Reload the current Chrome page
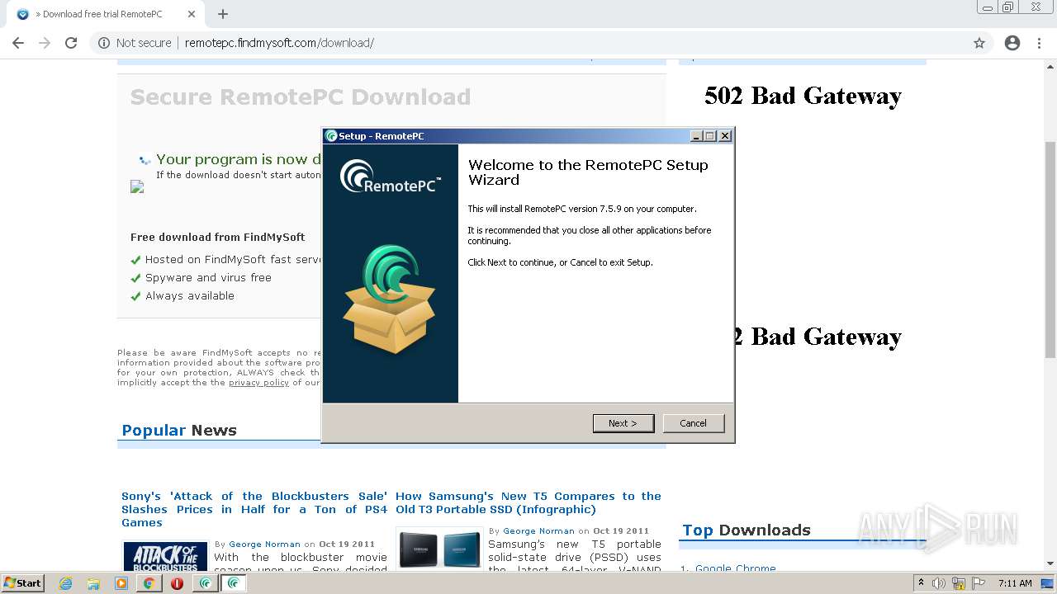 tap(71, 43)
